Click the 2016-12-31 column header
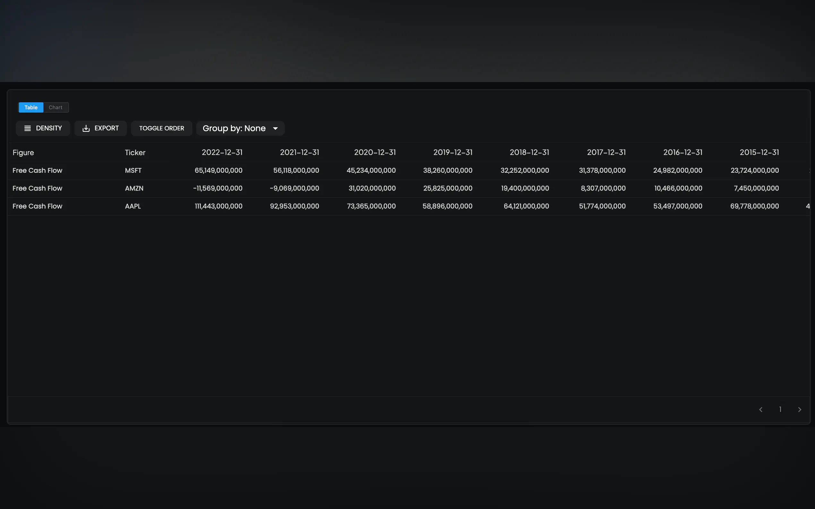The height and width of the screenshot is (509, 815). (682, 153)
